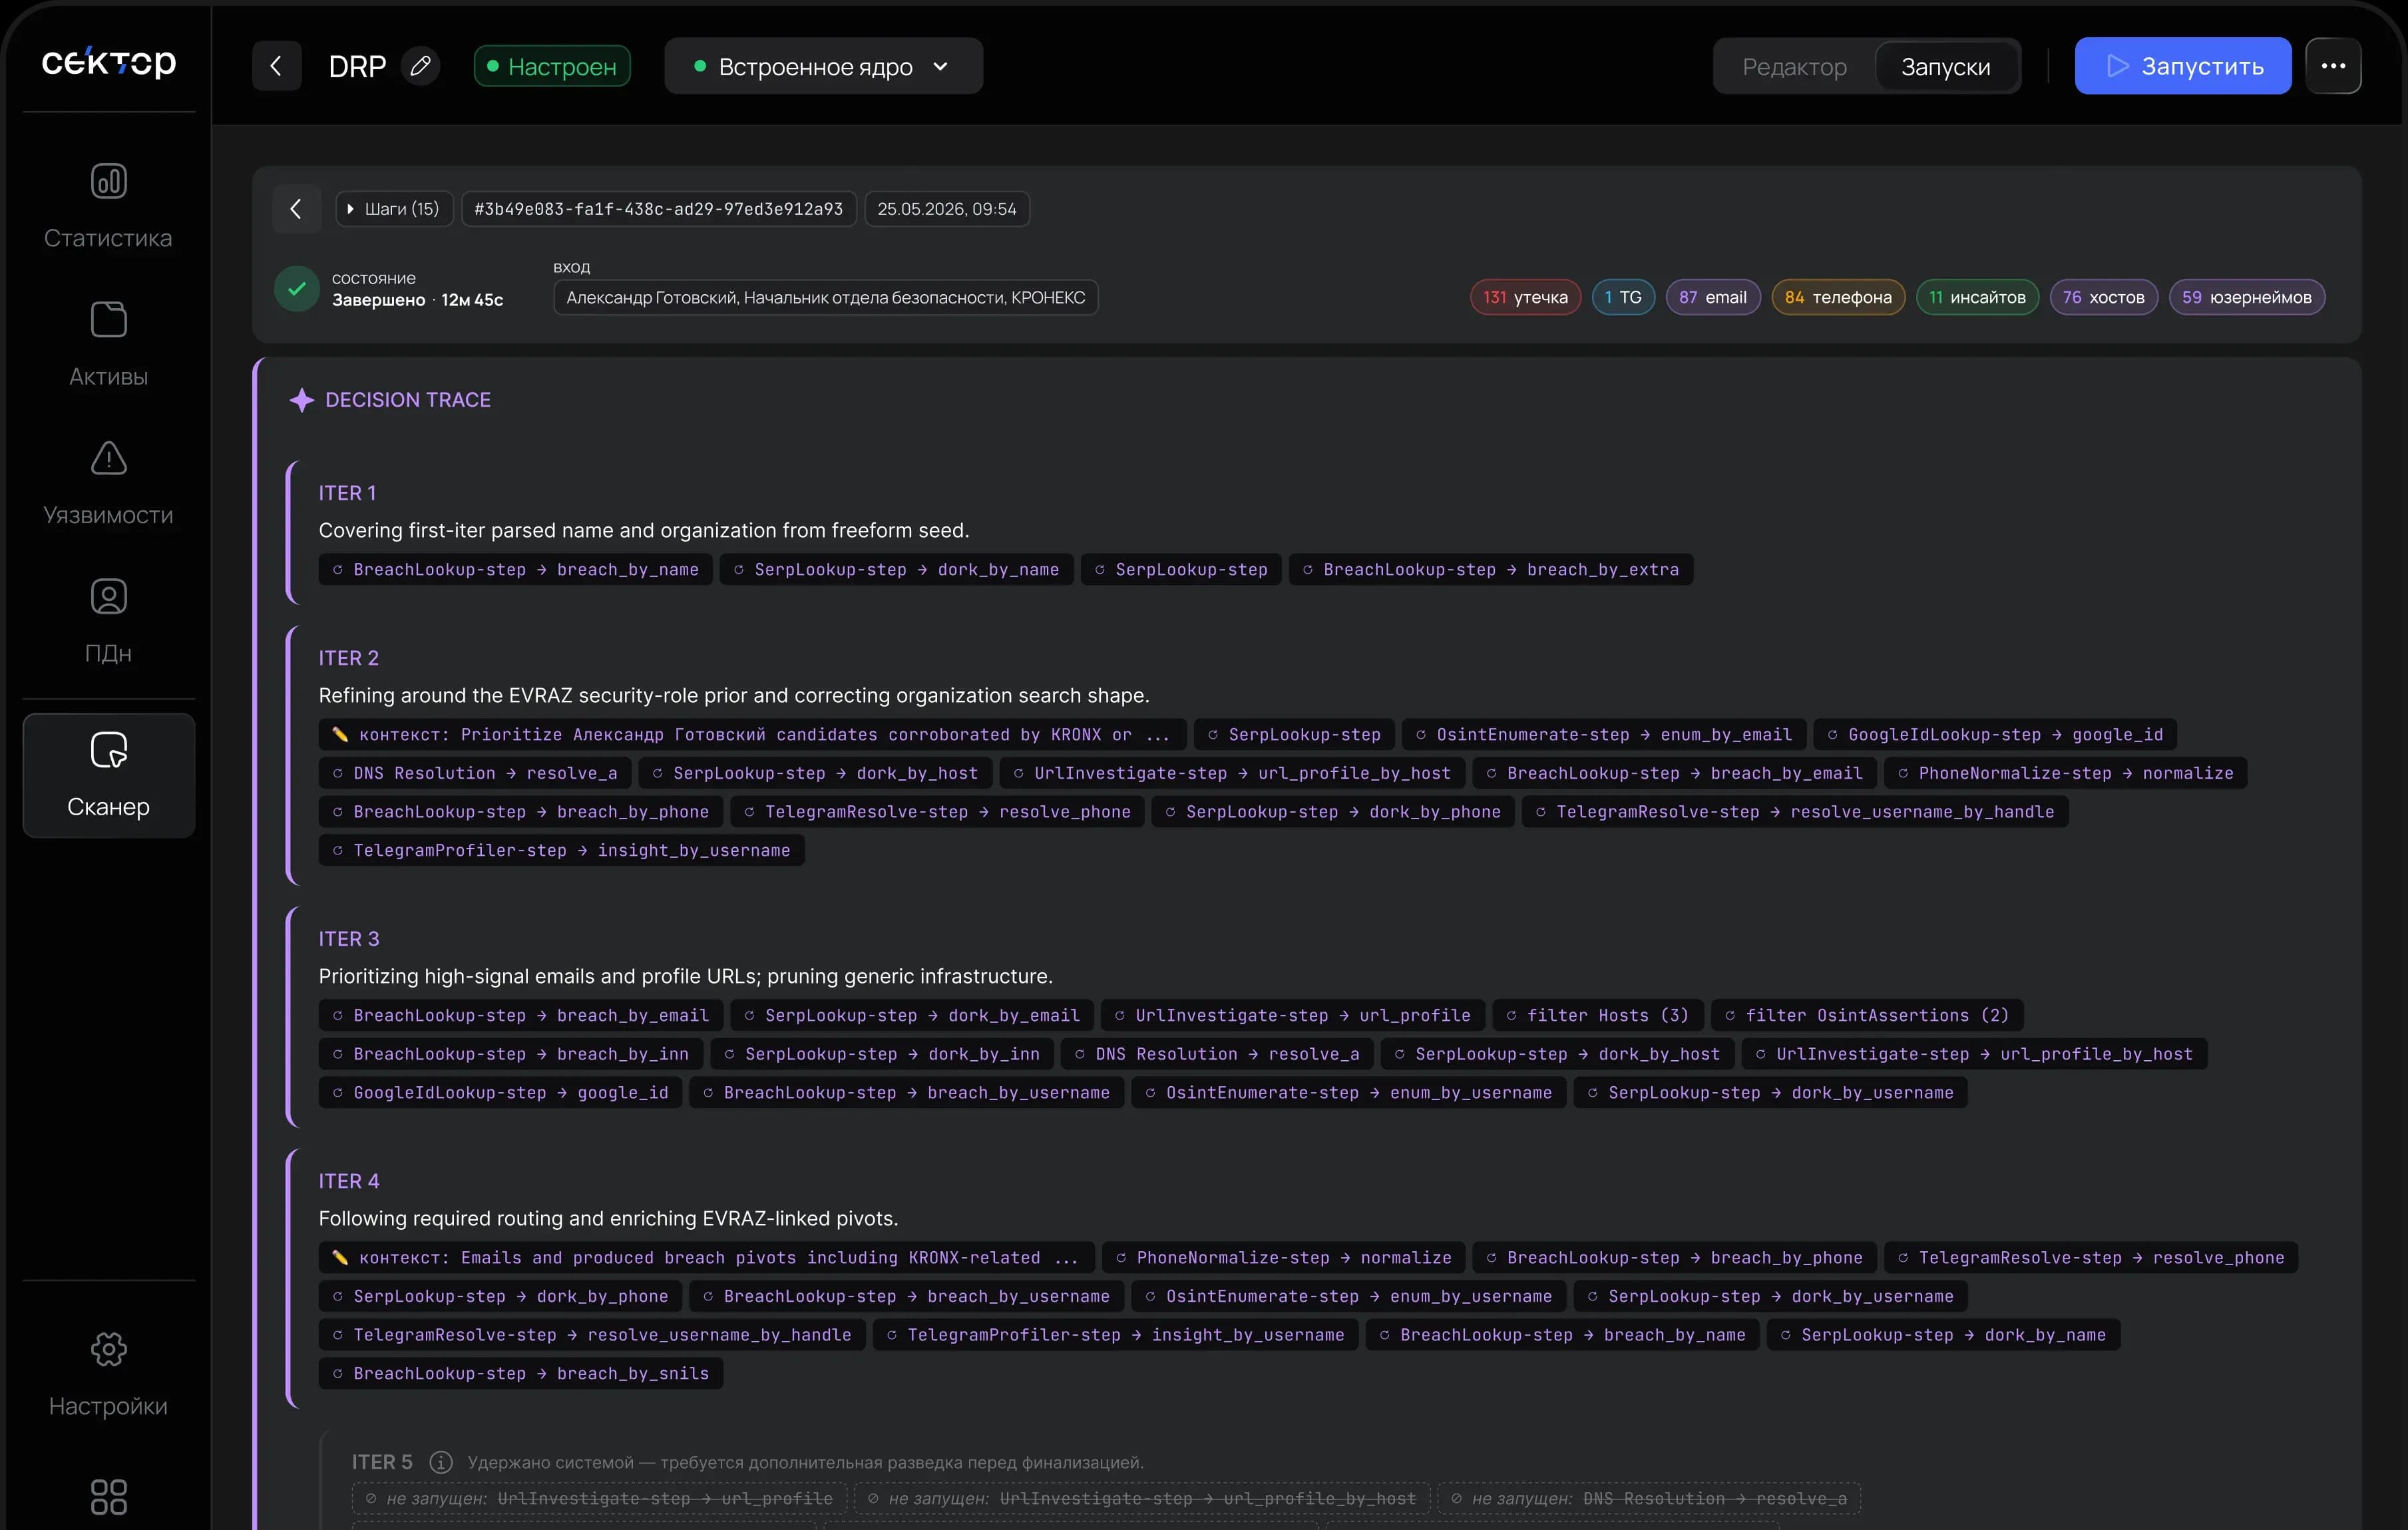Open the 59 юзернеймов badge

click(x=2247, y=297)
